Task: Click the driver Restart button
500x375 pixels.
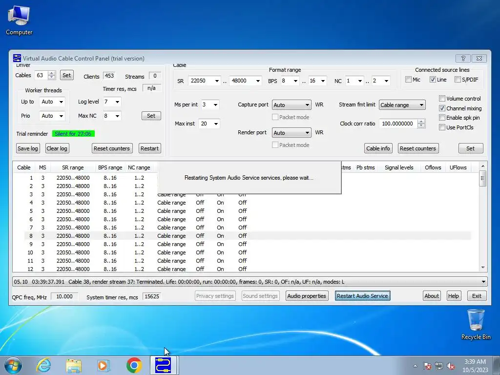Action: [x=149, y=148]
